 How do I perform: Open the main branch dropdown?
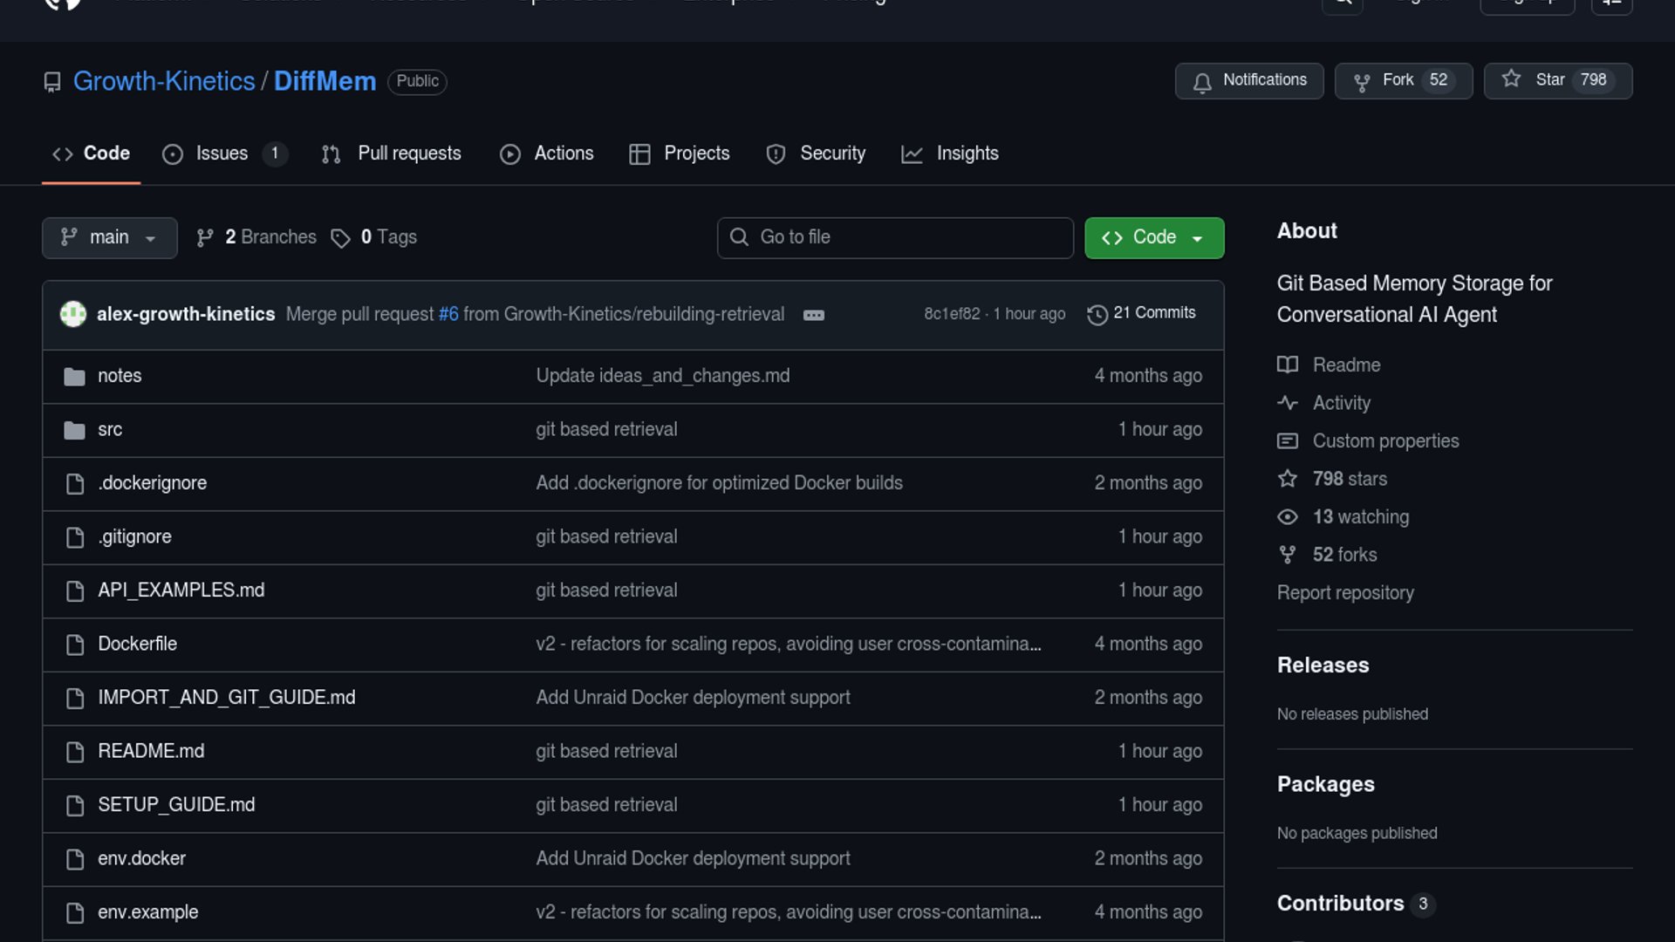(x=109, y=237)
